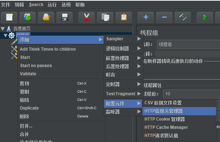This screenshot has height=142, width=220.
Task: Open the Search menu
Action: pyautogui.click(x=36, y=5)
